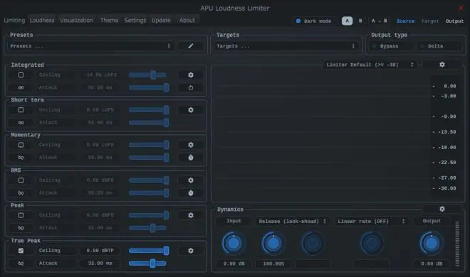The height and width of the screenshot is (277, 470).
Task: Click the Input gain knob
Action: [x=234, y=243]
